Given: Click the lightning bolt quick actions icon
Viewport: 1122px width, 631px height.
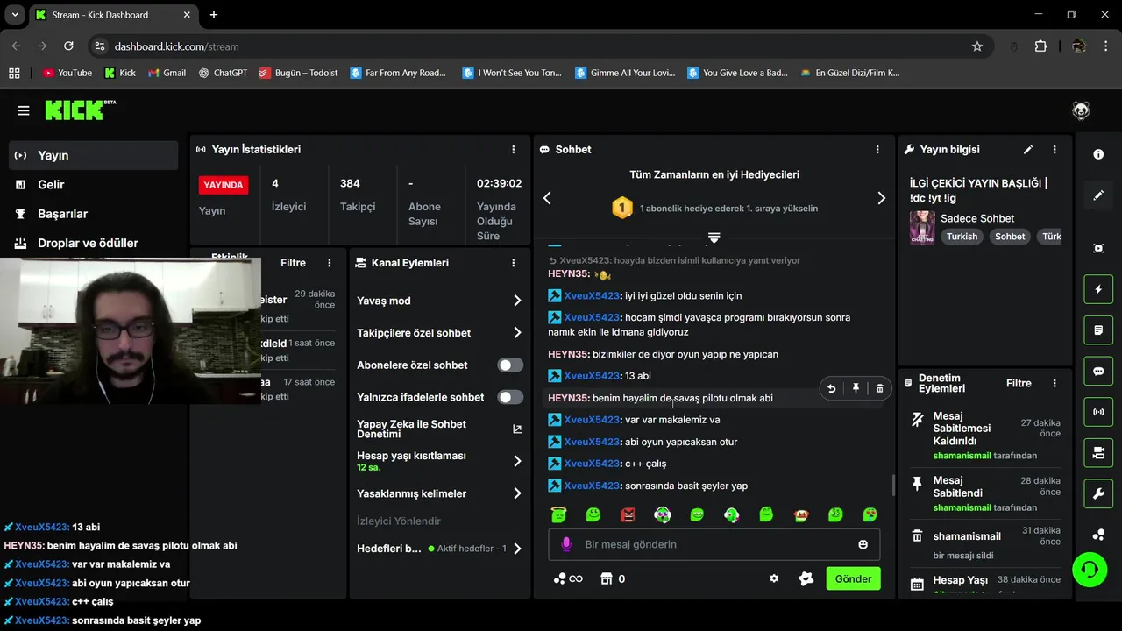Looking at the screenshot, I should [x=1098, y=289].
